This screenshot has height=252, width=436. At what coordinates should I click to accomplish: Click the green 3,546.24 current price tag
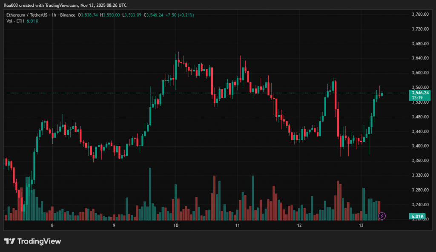(419, 92)
